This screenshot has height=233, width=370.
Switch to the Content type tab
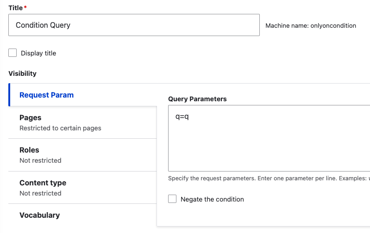pyautogui.click(x=82, y=188)
